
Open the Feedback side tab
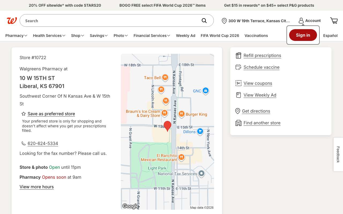(338, 154)
